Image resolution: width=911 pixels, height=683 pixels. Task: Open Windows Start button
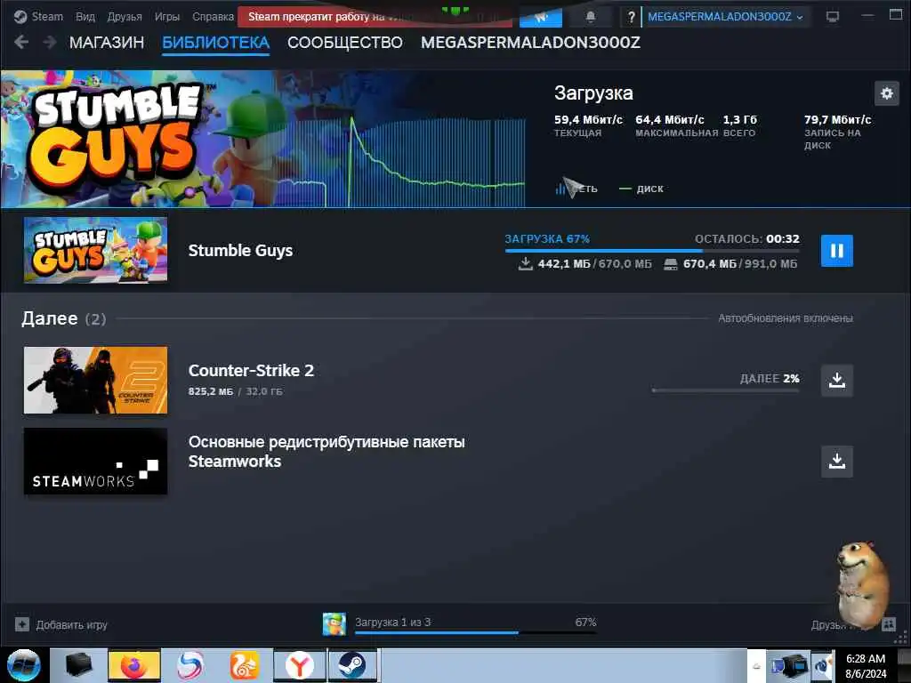coord(23,665)
